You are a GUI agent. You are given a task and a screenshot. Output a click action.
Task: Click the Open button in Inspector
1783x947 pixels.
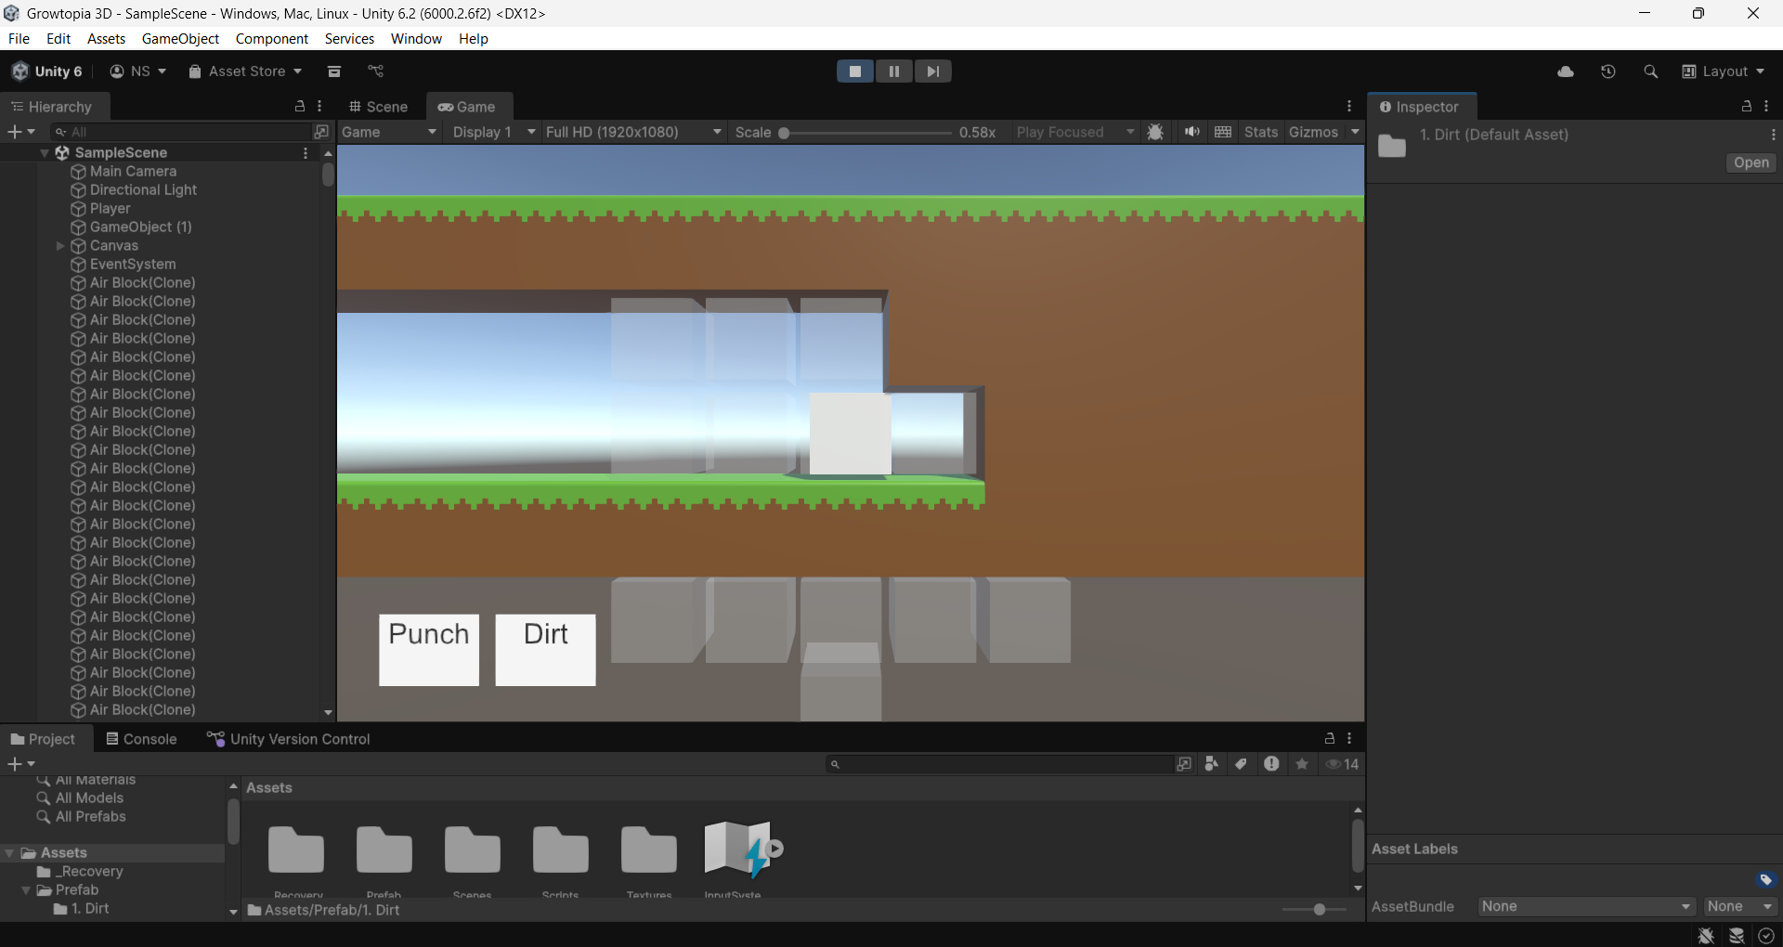1750,162
